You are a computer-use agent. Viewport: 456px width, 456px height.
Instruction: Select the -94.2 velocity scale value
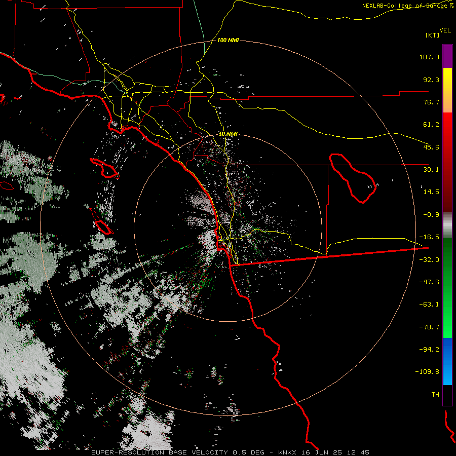coord(429,349)
